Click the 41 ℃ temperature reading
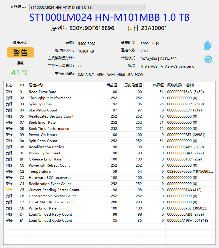 pyautogui.click(x=20, y=72)
